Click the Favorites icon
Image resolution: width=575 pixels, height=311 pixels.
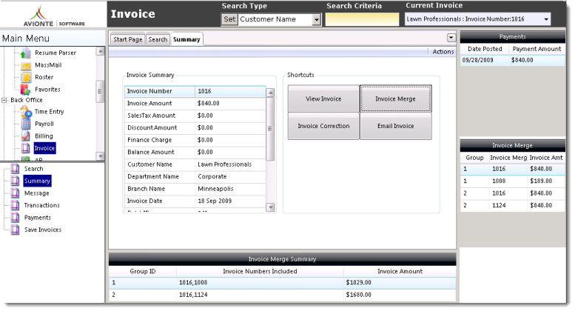[x=25, y=89]
